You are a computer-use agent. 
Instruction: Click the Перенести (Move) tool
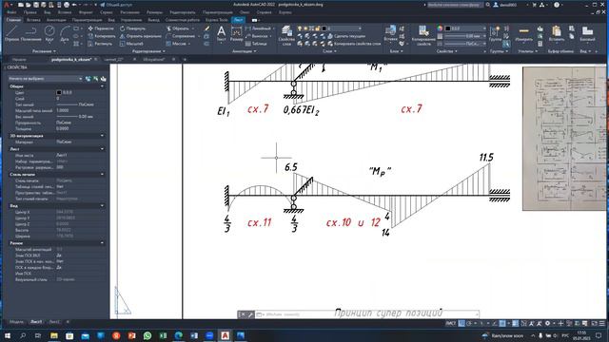(x=101, y=28)
